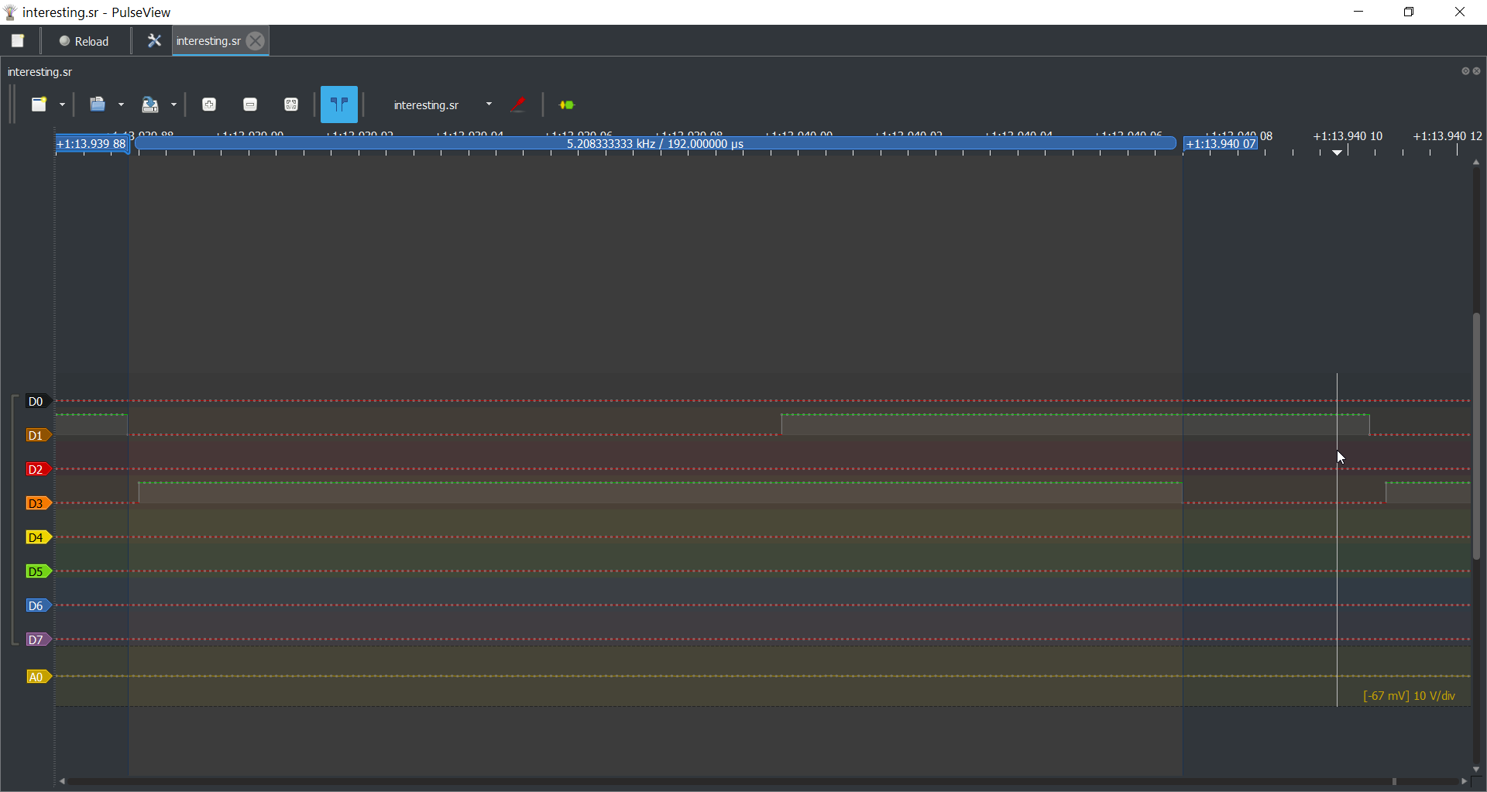
Task: Open a saved capture file
Action: (x=97, y=105)
